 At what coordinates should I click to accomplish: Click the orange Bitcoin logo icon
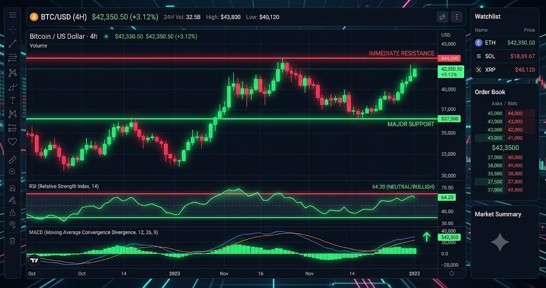coord(34,17)
